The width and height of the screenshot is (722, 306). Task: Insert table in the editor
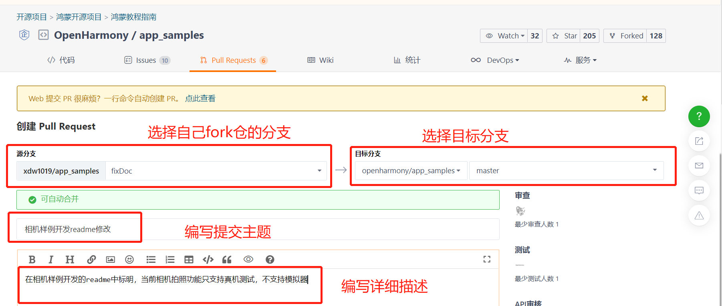click(x=189, y=260)
